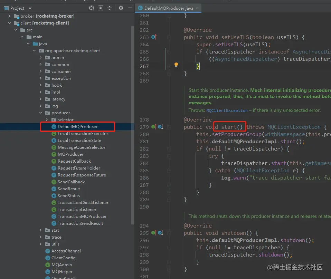
Task: Close the DefaultMQProducer.java tab
Action: (x=197, y=8)
